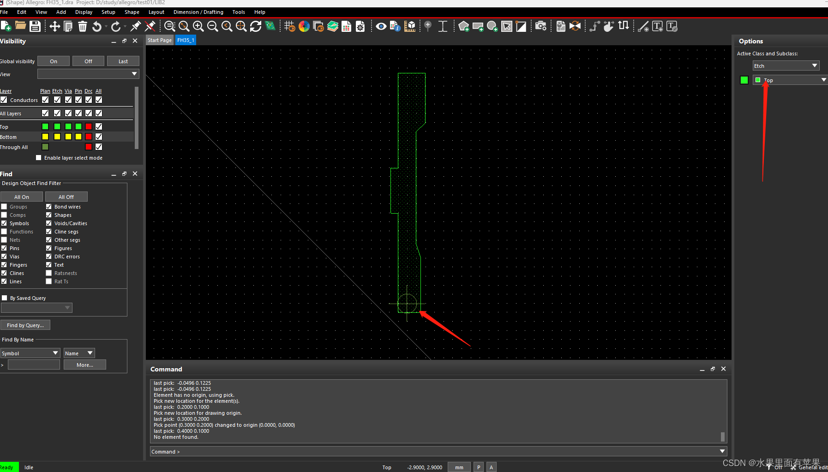Toggle grid display icon in toolbar

coord(289,26)
